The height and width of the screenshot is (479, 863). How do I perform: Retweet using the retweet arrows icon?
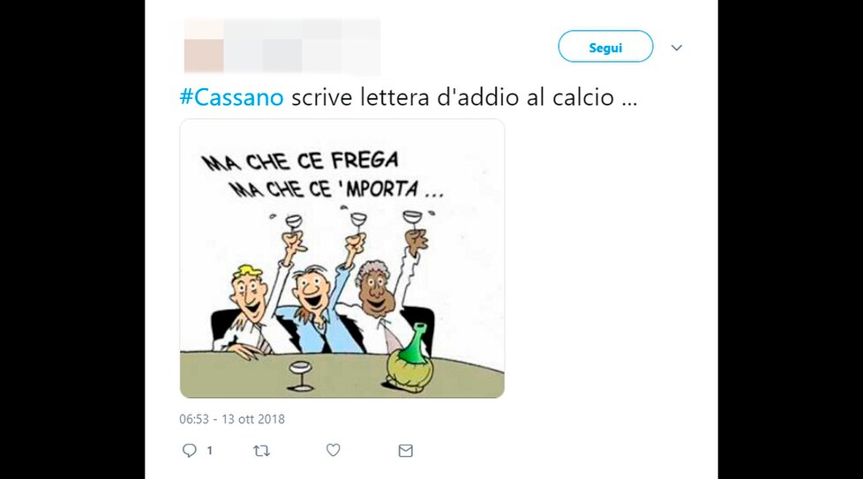(x=261, y=451)
